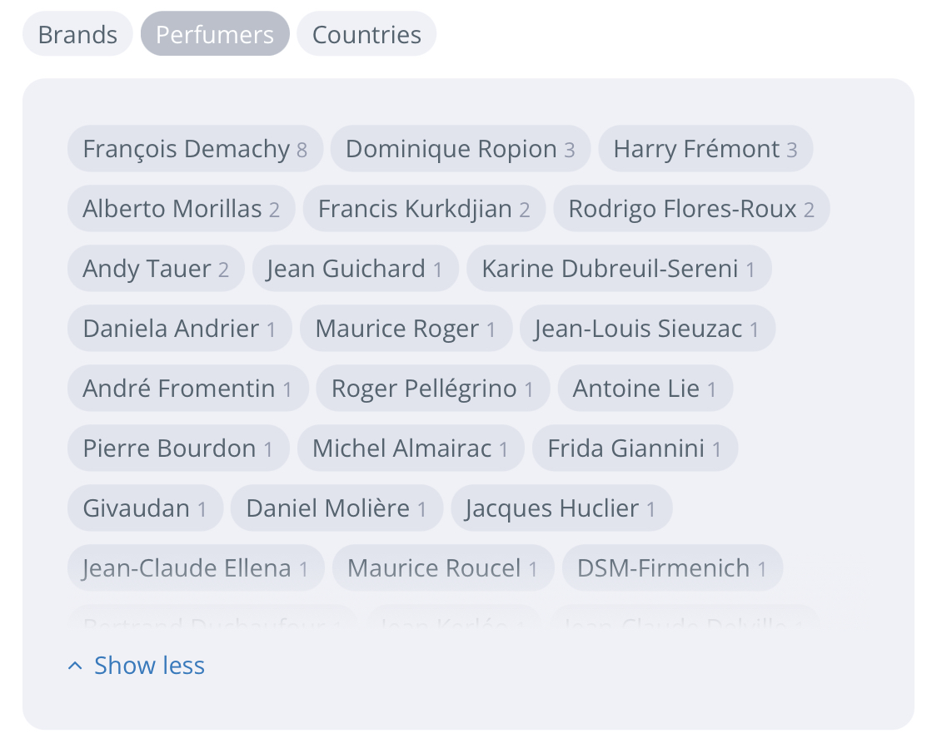937x738 pixels.
Task: Select the Rodrigo Flores-Roux chip
Action: point(691,208)
